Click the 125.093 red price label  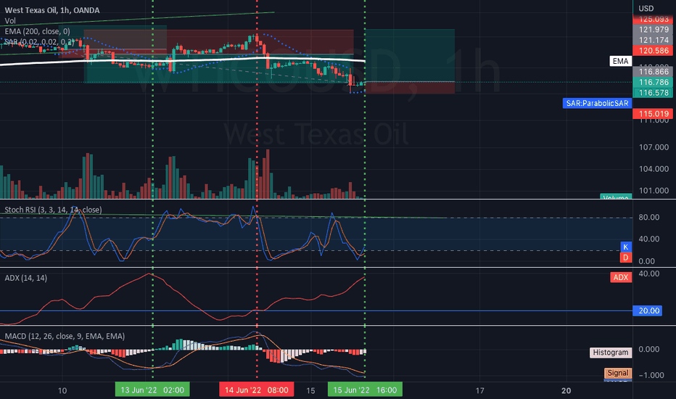click(653, 20)
